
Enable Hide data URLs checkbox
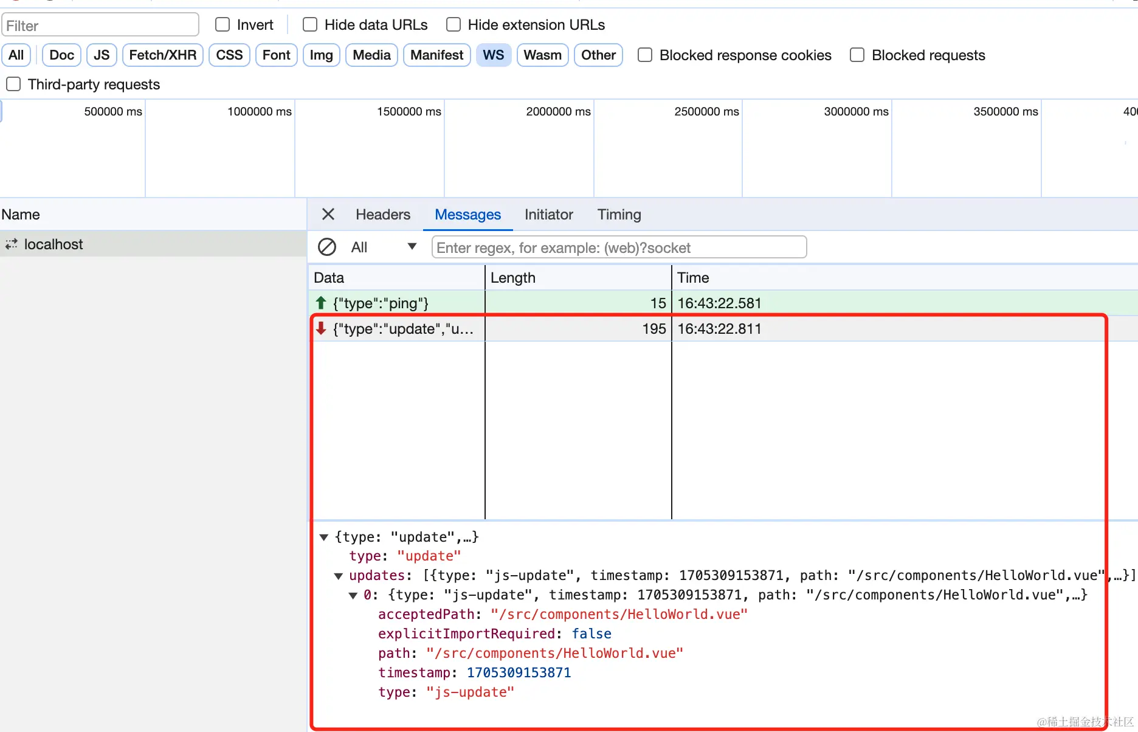point(310,25)
